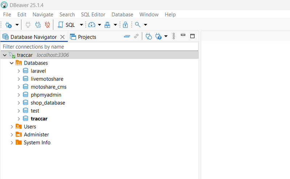290x179 pixels.
Task: Open the search icon dropdown arrow
Action: pos(146,25)
